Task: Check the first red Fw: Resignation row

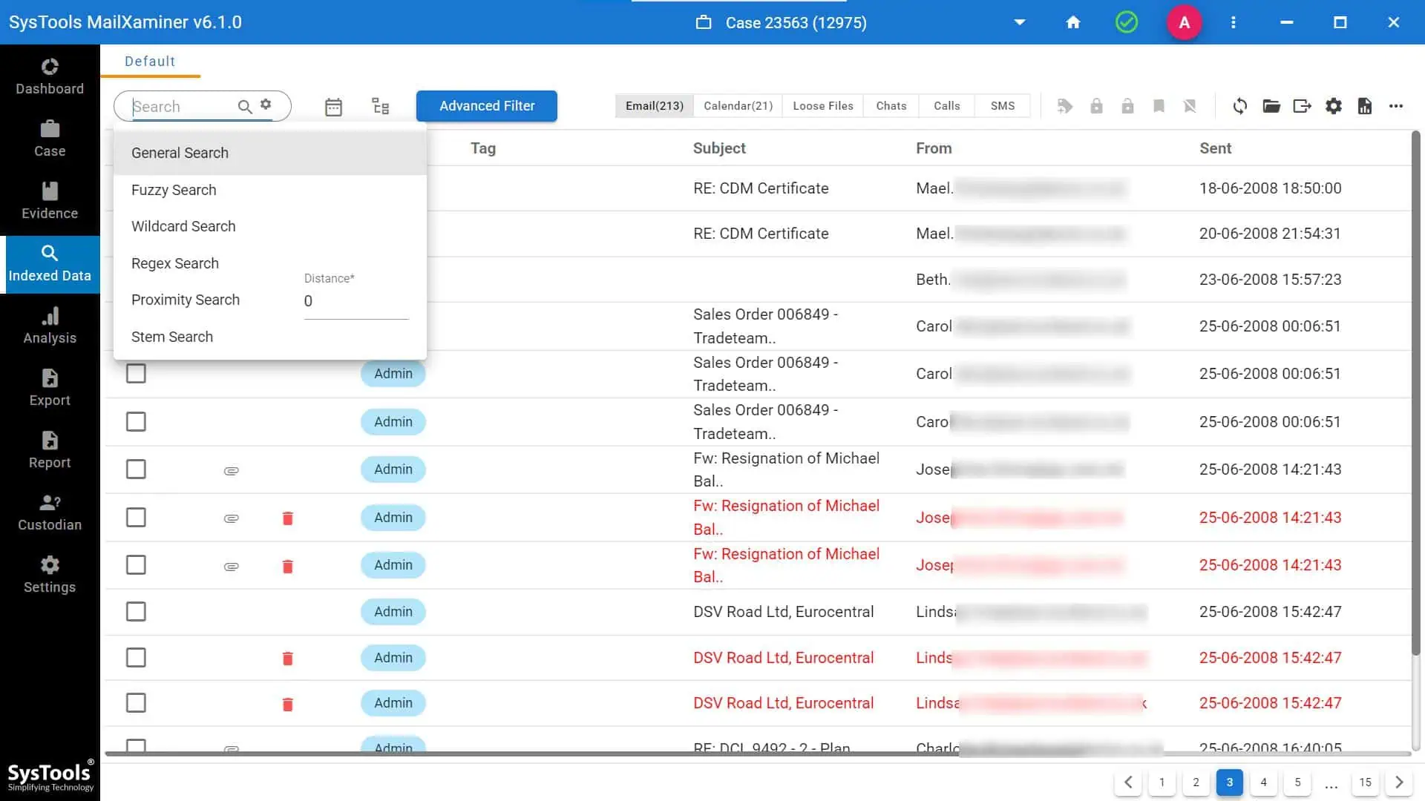Action: (136, 518)
